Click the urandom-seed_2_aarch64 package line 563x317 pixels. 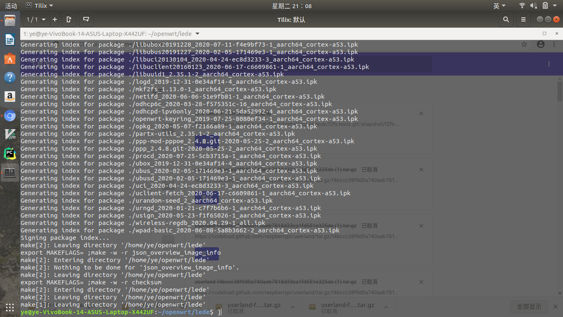tap(147, 201)
